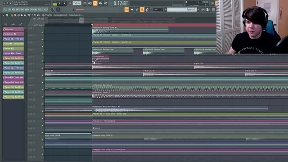Open the PATTERNS menu

[20, 9]
